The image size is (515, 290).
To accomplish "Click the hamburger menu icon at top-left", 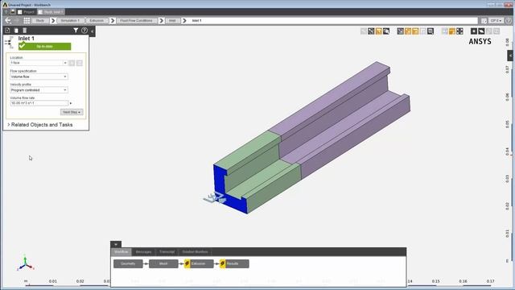I will click(x=6, y=12).
